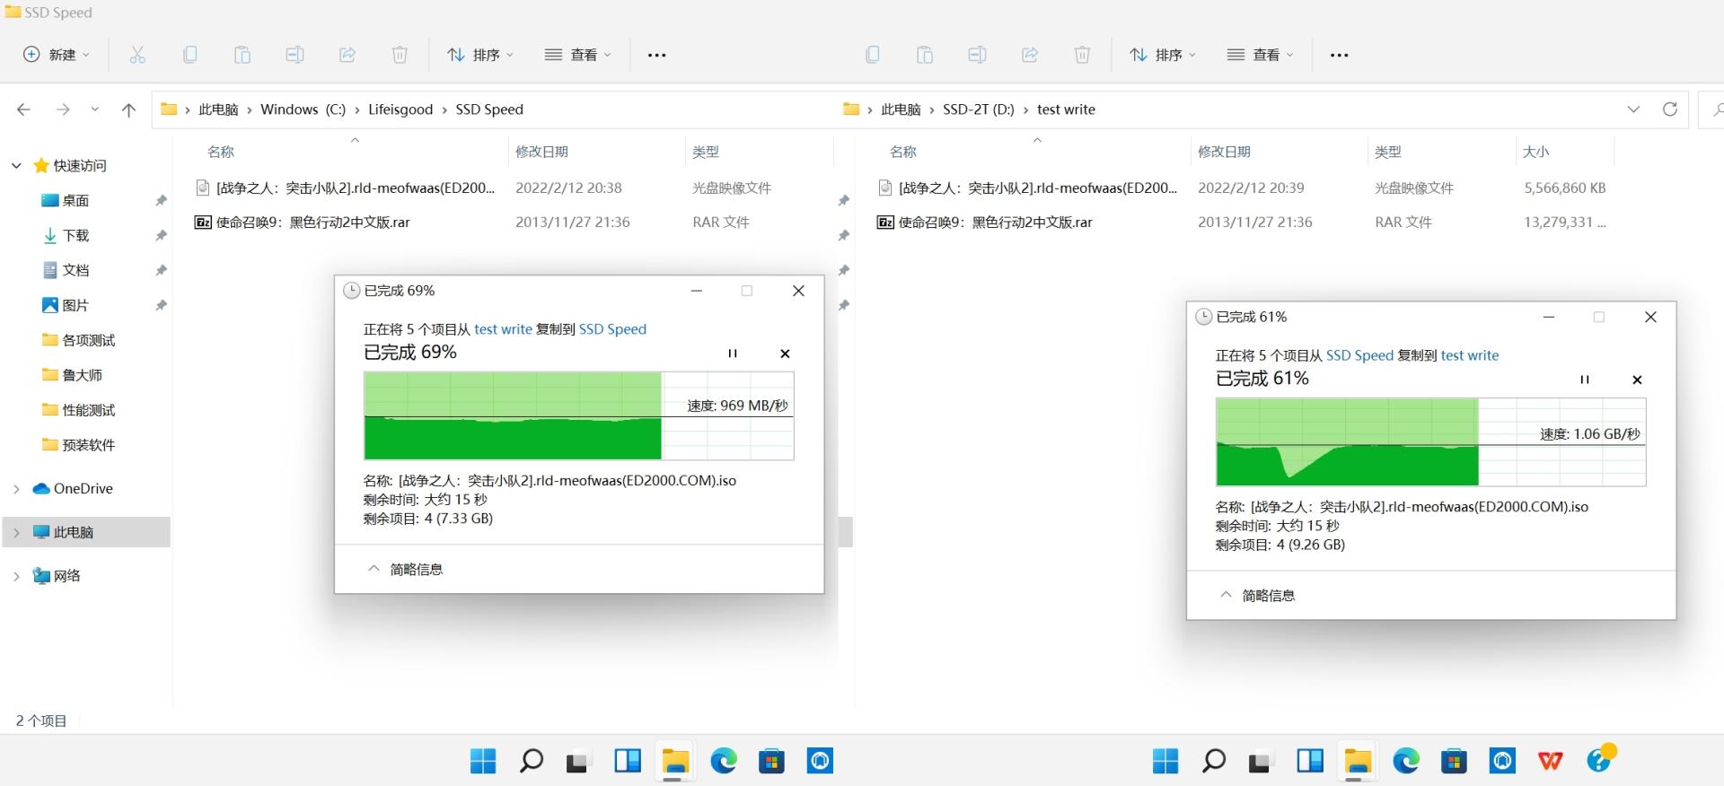Screen dimensions: 1724x786
Task: Open the 新建 new item menu
Action: click(x=57, y=55)
